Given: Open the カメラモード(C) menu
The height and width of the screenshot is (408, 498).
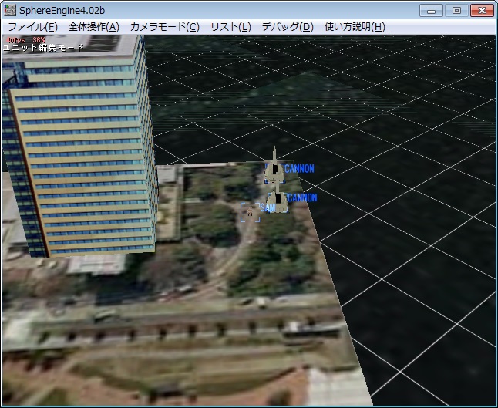Looking at the screenshot, I should (165, 27).
